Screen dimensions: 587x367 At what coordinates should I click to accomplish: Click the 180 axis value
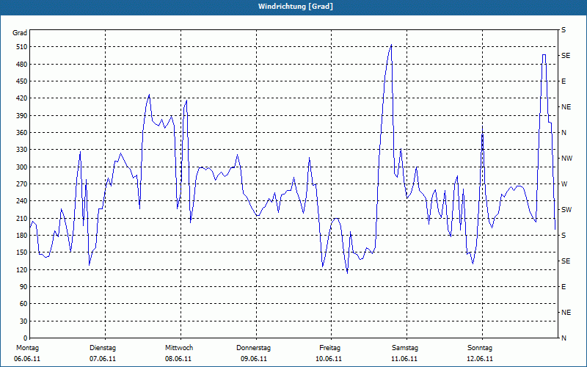pyautogui.click(x=22, y=236)
